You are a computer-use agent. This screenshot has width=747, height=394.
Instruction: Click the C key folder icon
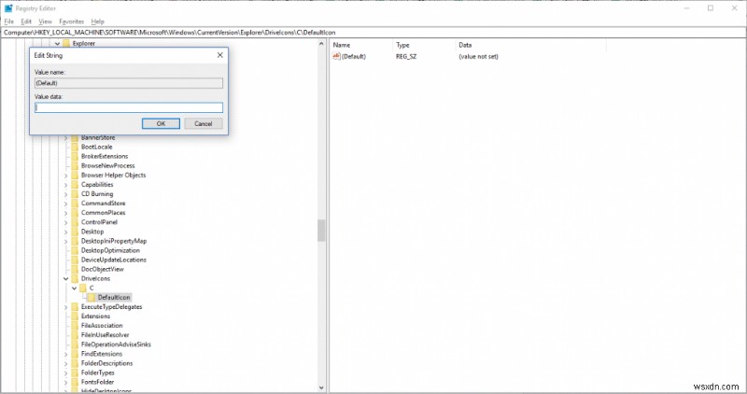tap(83, 288)
